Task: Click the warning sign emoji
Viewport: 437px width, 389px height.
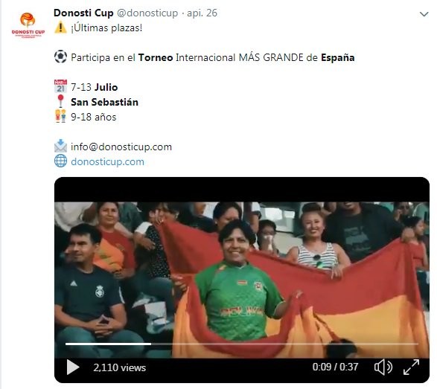Action: [60, 28]
